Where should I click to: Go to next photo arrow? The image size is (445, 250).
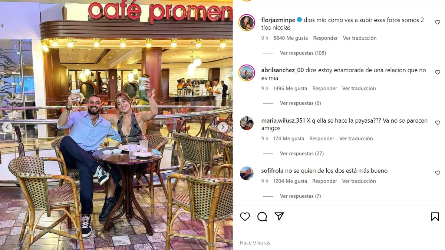pos(223,127)
